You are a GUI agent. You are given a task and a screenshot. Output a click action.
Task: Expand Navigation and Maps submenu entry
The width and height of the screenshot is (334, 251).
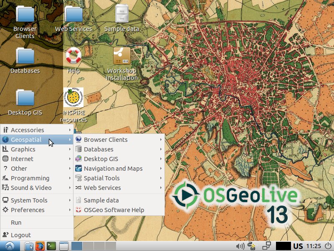click(119, 168)
